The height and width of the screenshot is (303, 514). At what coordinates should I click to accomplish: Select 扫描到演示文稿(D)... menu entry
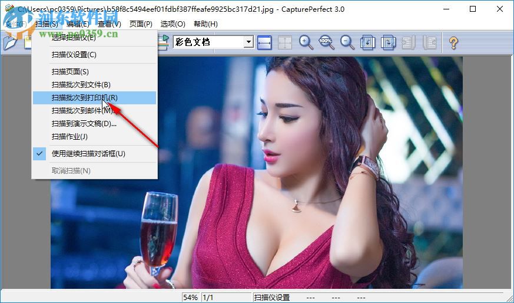[x=94, y=124]
